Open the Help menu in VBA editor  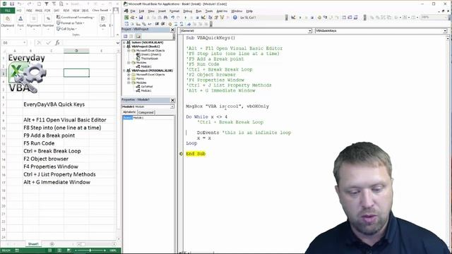249,11
